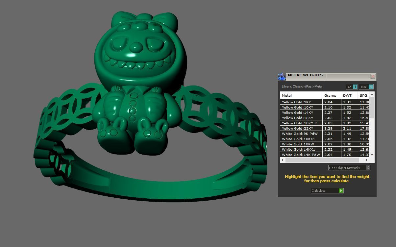Sort by the Grams column header
Viewport: 396px width, 247px height.
coord(332,95)
